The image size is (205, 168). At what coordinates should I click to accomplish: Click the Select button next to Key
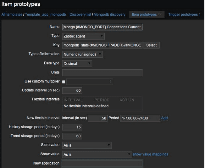pos(151,45)
